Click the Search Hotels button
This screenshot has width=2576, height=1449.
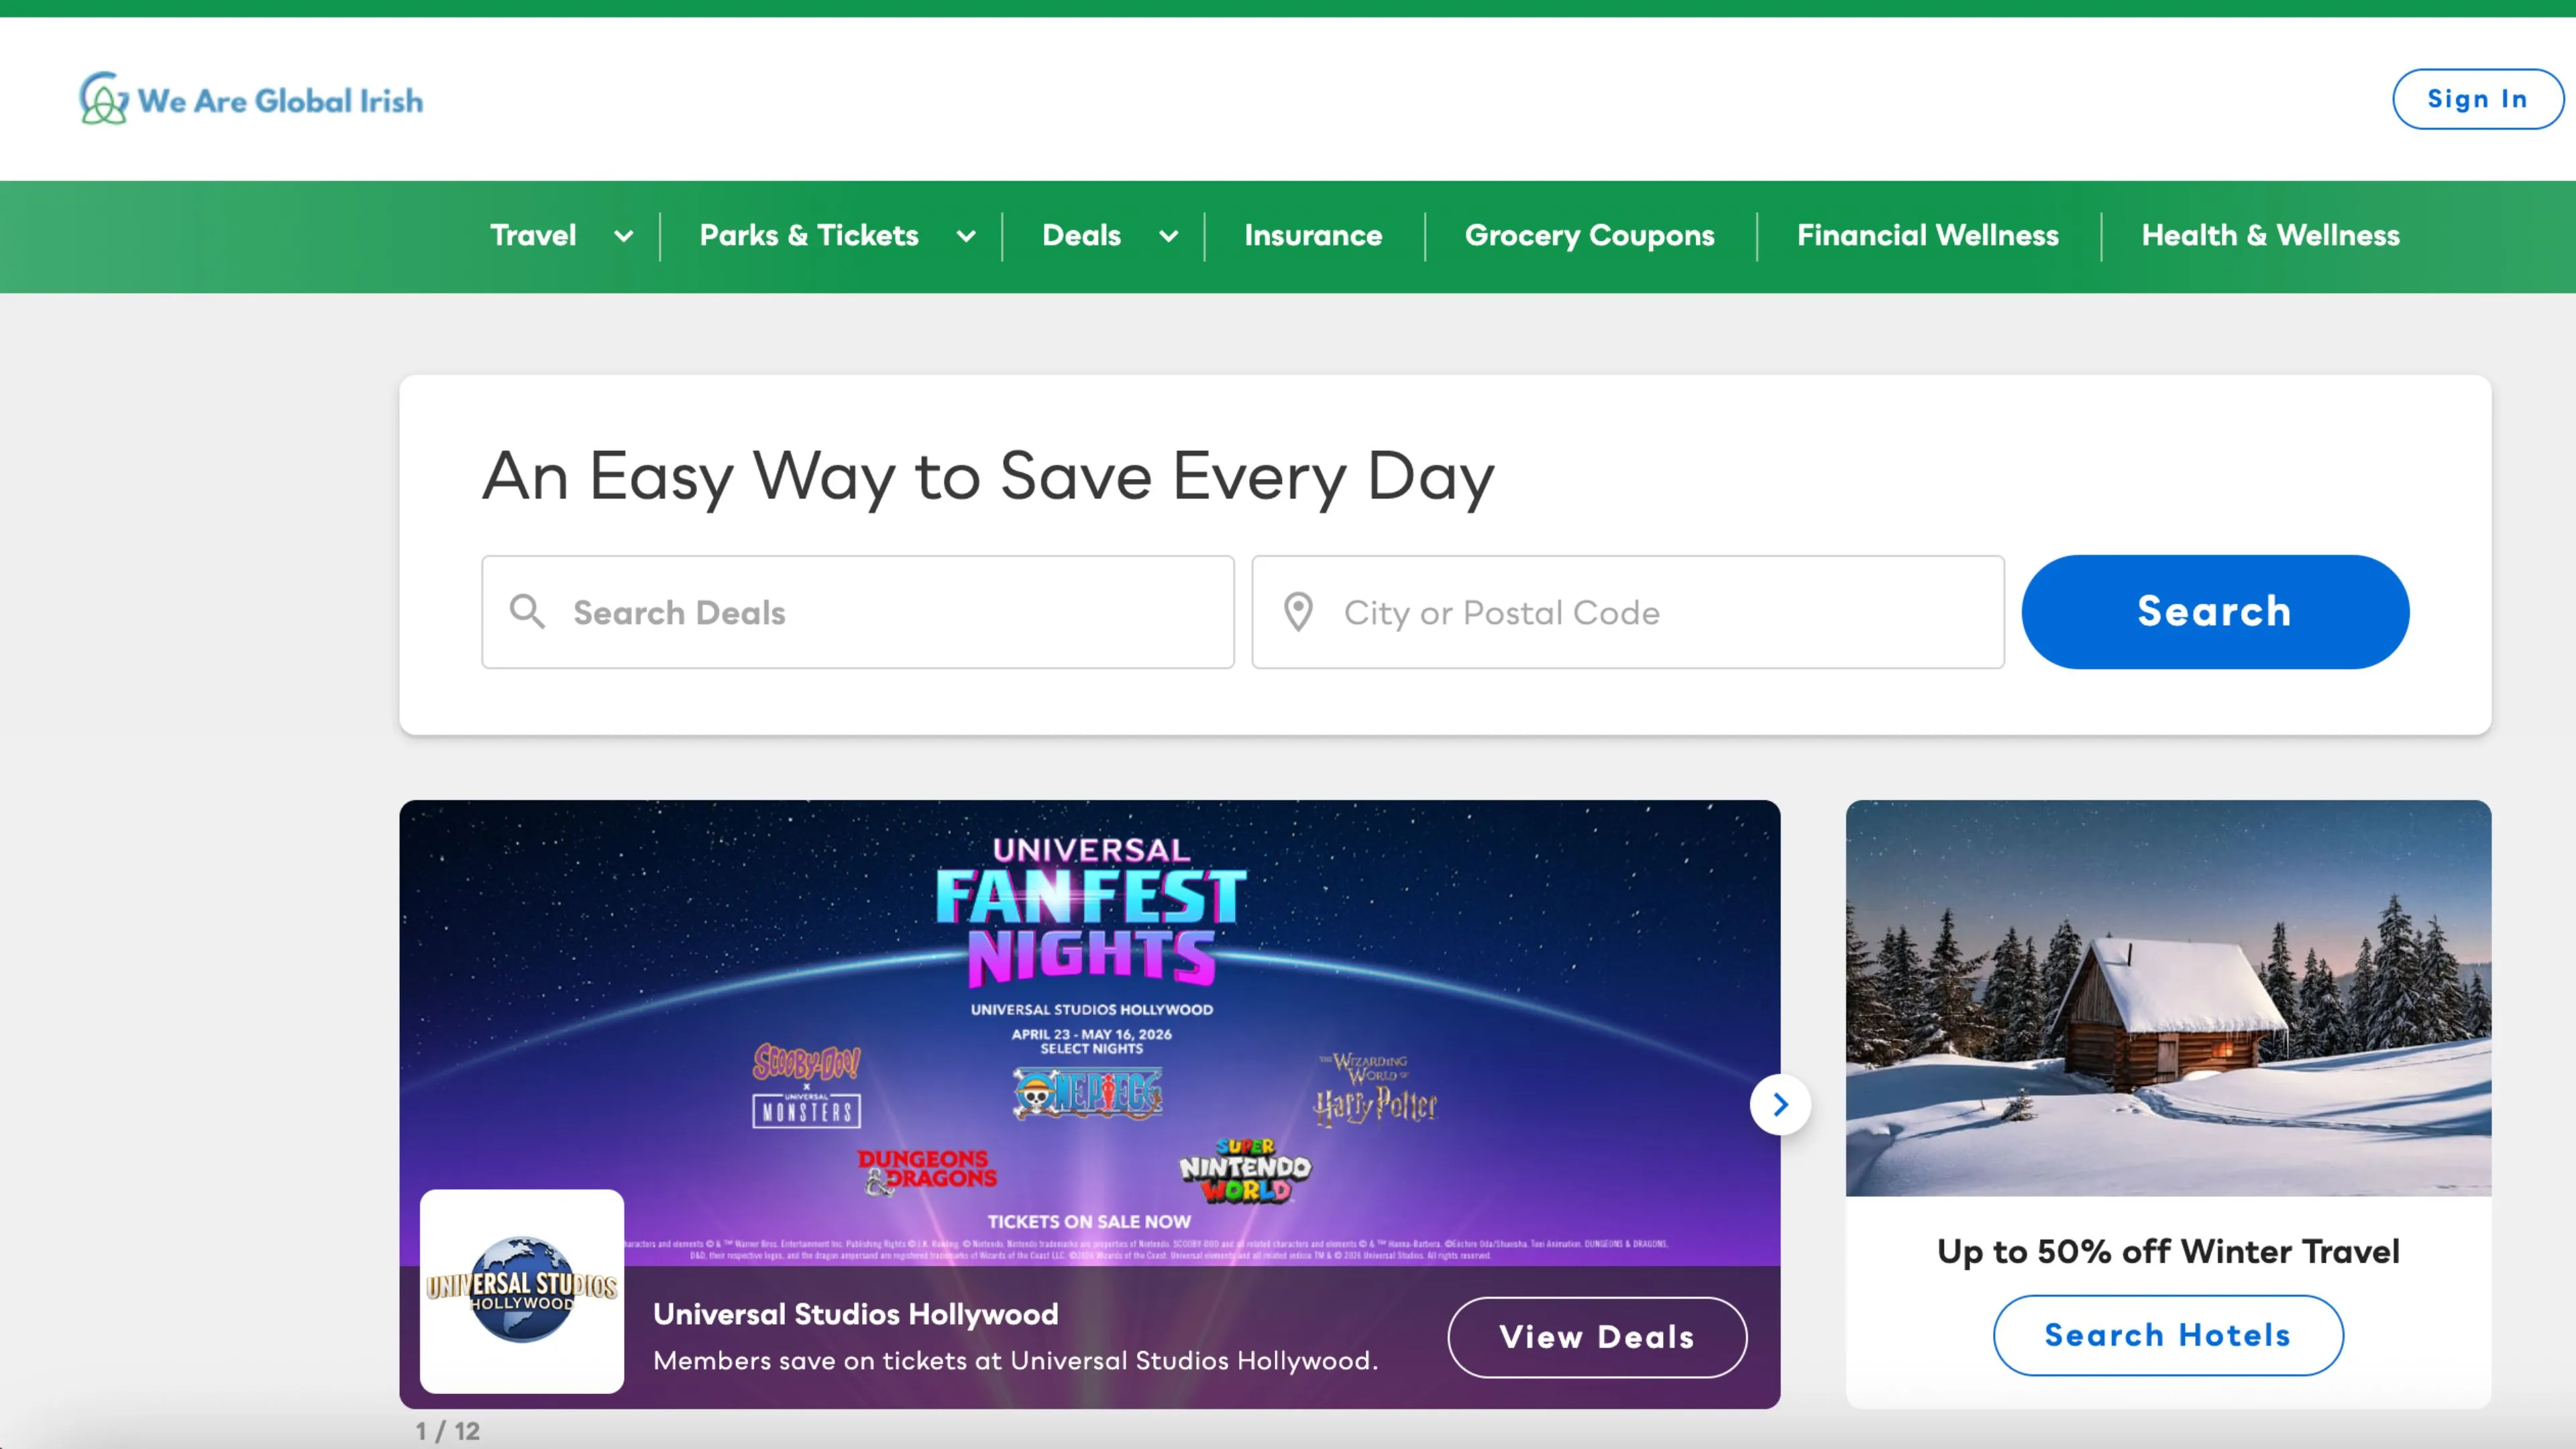2167,1335
